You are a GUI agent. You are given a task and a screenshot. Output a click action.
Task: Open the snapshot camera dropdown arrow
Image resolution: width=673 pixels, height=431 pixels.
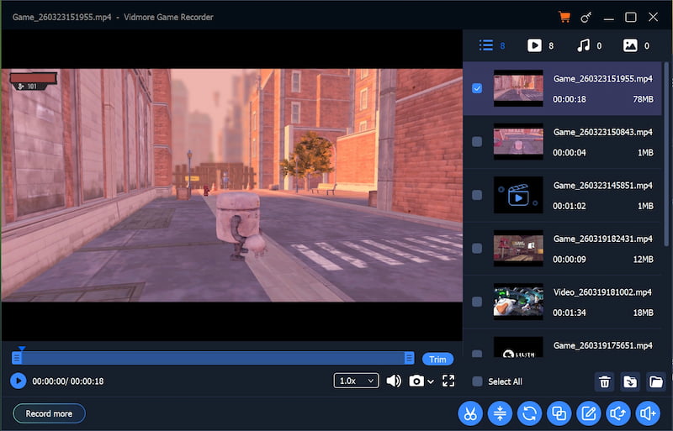pos(432,381)
